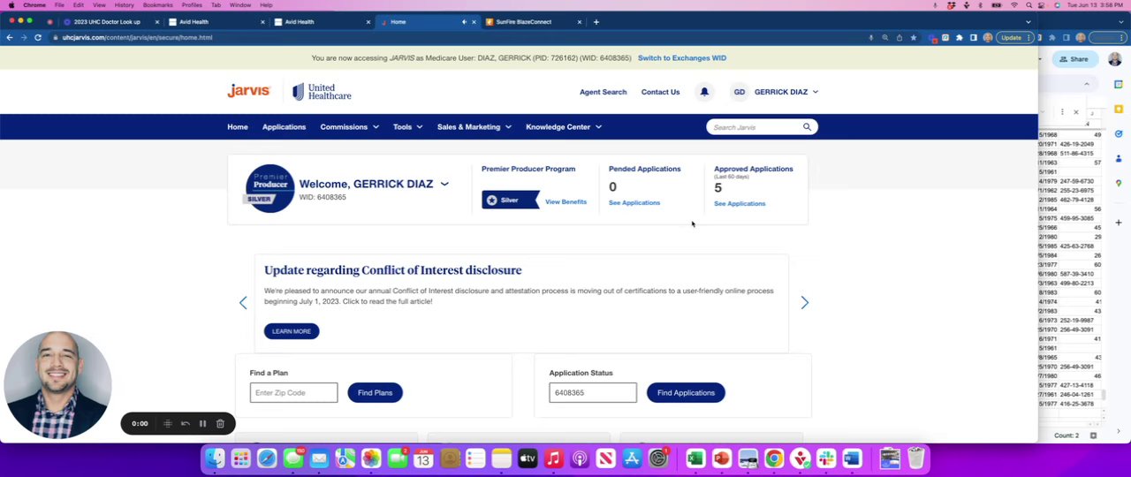Open the Chrome extensions puzzle icon
The width and height of the screenshot is (1131, 477).
pyautogui.click(x=959, y=37)
